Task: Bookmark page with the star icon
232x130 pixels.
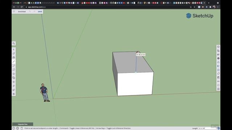Action: pos(194,7)
